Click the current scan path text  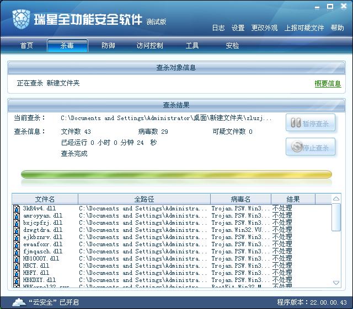(166, 118)
